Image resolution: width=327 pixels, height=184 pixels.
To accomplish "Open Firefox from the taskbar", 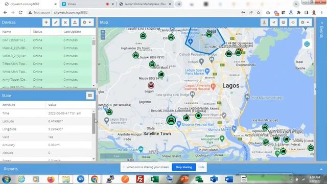I will point(51,179).
